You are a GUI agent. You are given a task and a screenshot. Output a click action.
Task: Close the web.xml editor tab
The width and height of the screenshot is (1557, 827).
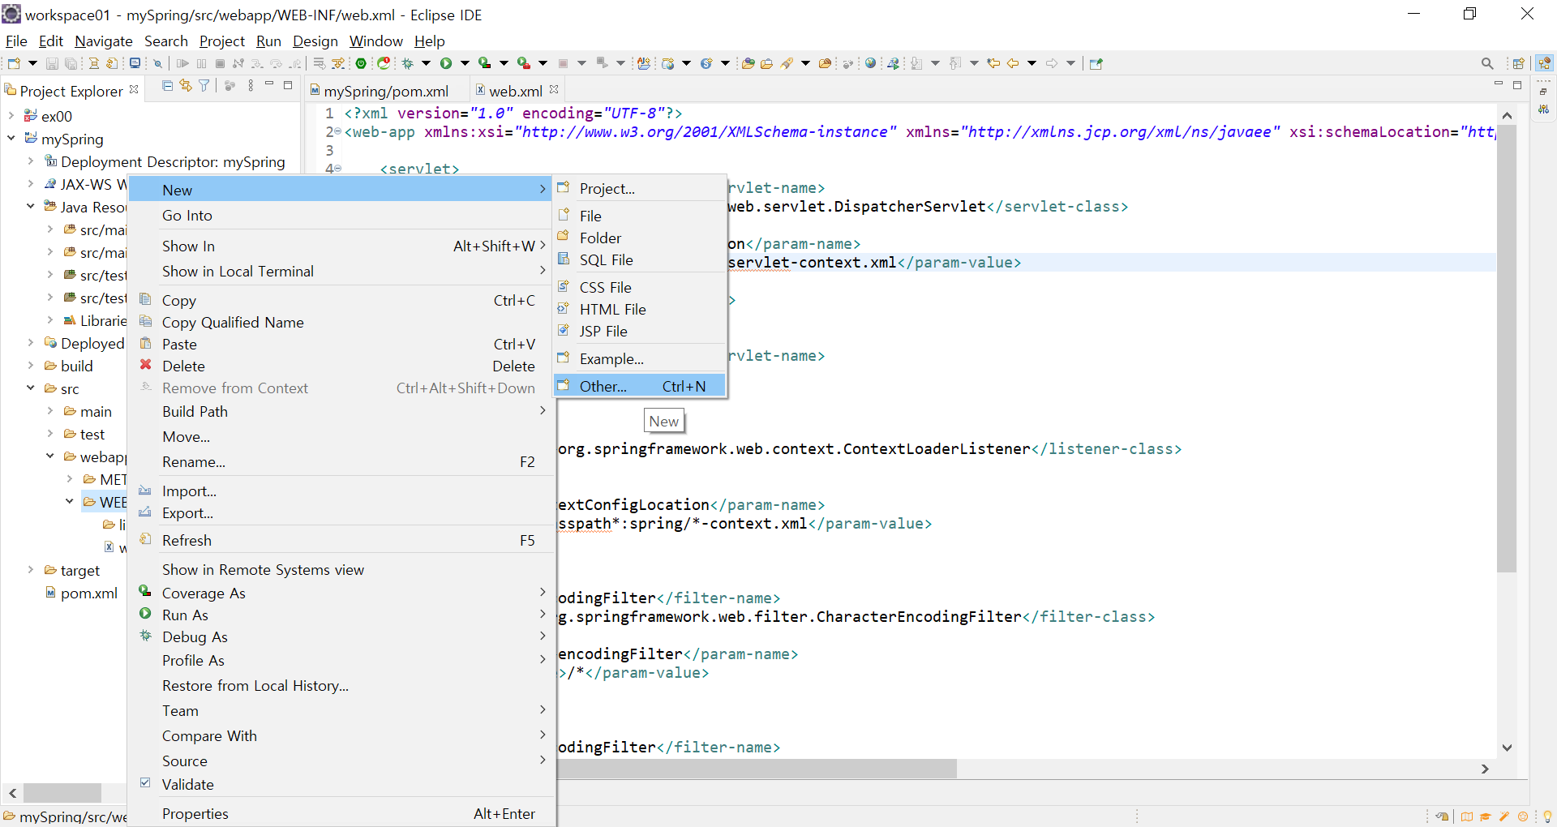pyautogui.click(x=554, y=89)
